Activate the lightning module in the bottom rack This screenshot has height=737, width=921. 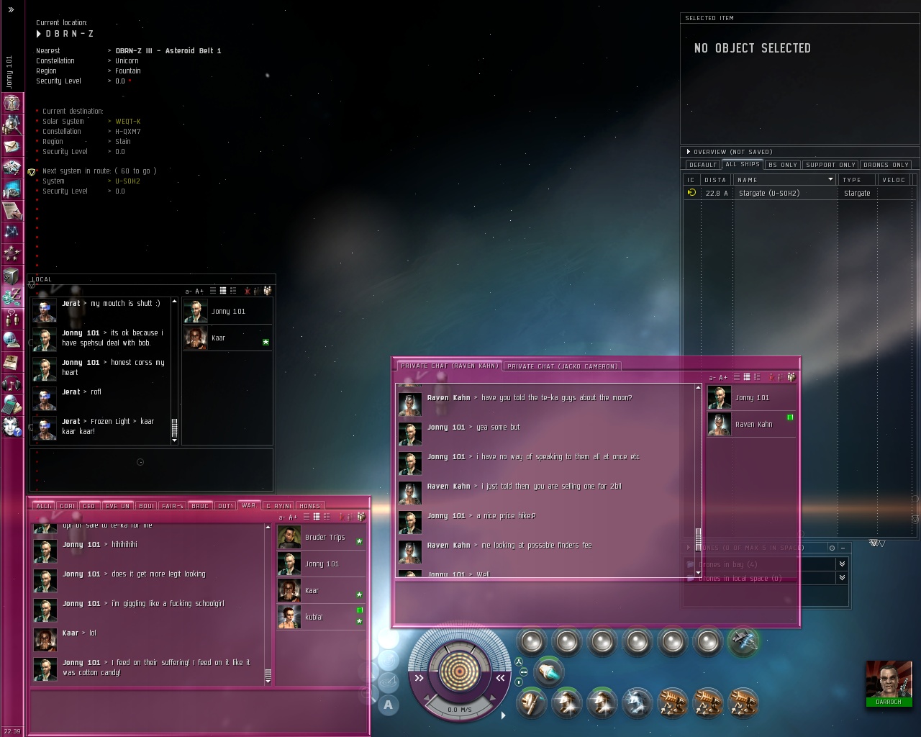click(637, 702)
